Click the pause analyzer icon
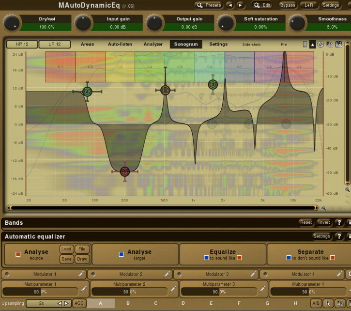The image size is (351, 311). tap(305, 45)
